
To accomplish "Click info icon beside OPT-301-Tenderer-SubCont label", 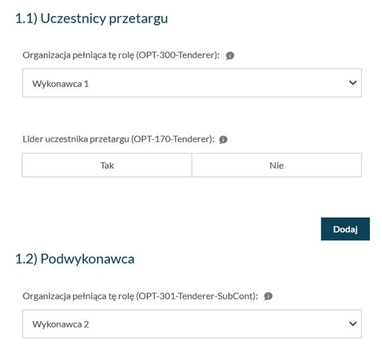I will (x=268, y=296).
